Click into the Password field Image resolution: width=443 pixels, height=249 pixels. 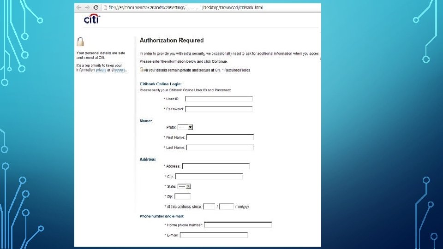click(x=219, y=109)
